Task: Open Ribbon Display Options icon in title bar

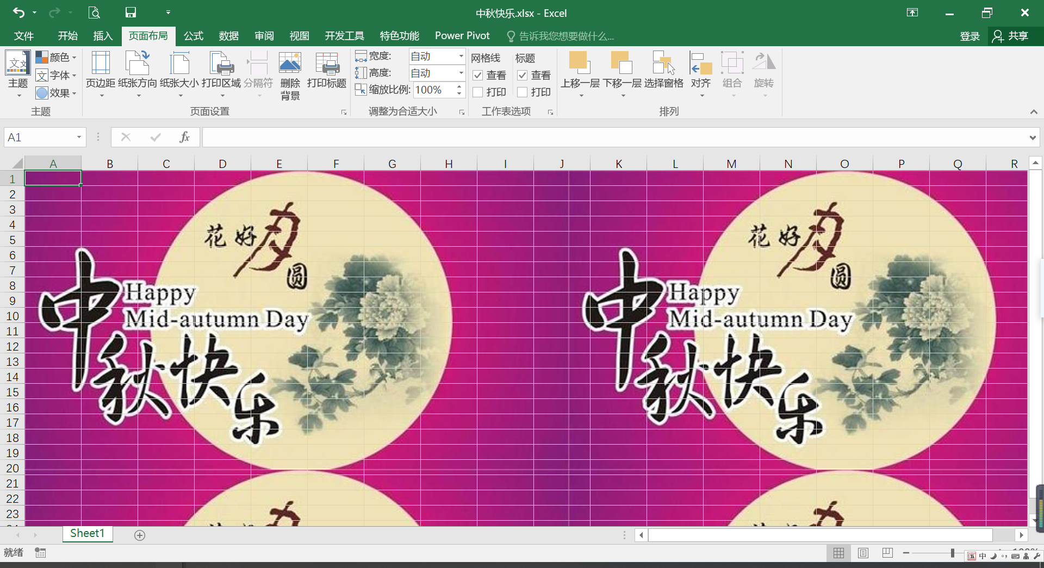Action: (x=912, y=13)
